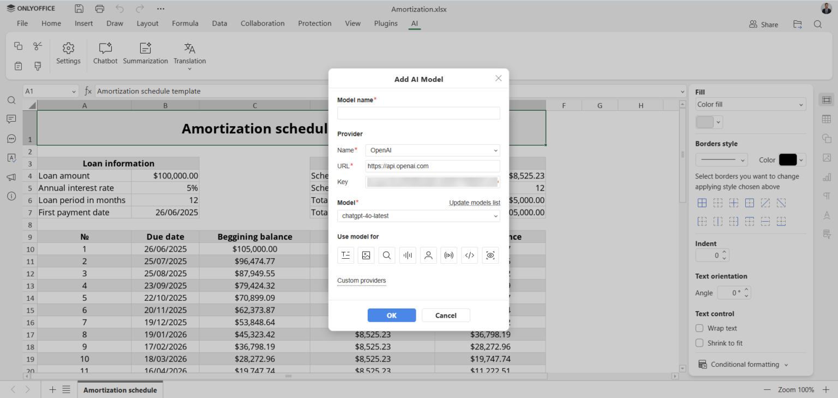Open the border line style dropdown
Image resolution: width=838 pixels, height=398 pixels.
[721, 160]
